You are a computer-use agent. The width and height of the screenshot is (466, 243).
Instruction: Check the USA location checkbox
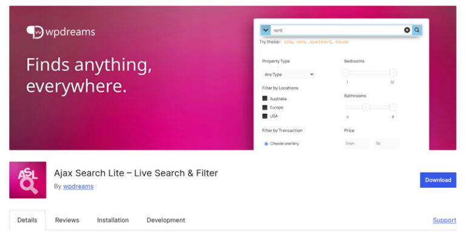265,116
